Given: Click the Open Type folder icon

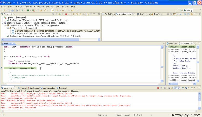Looking at the screenshot, I should tap(41, 10).
